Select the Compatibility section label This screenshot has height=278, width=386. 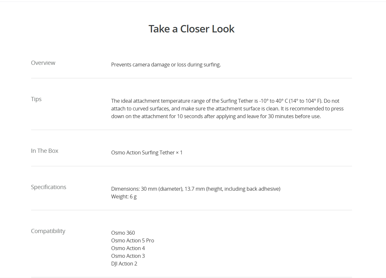pos(48,231)
